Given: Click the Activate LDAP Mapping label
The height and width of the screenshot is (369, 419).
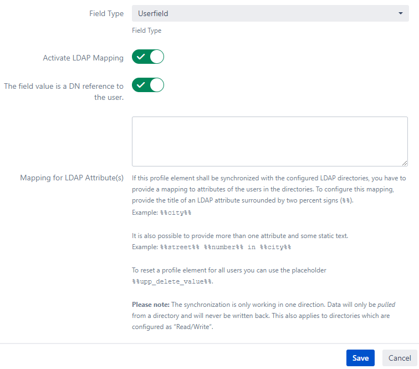Looking at the screenshot, I should click(x=83, y=58).
